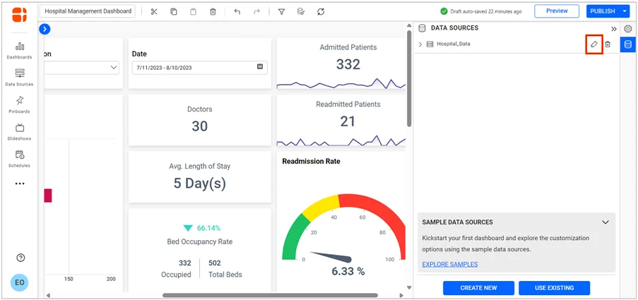Open the settings gear panel
Viewport: 638px width, 300px height.
point(627,29)
